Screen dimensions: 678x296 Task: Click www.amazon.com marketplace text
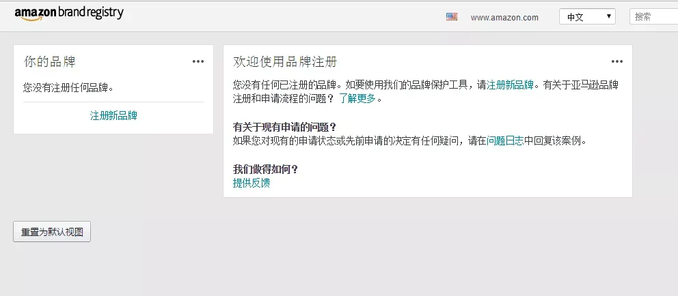(504, 18)
